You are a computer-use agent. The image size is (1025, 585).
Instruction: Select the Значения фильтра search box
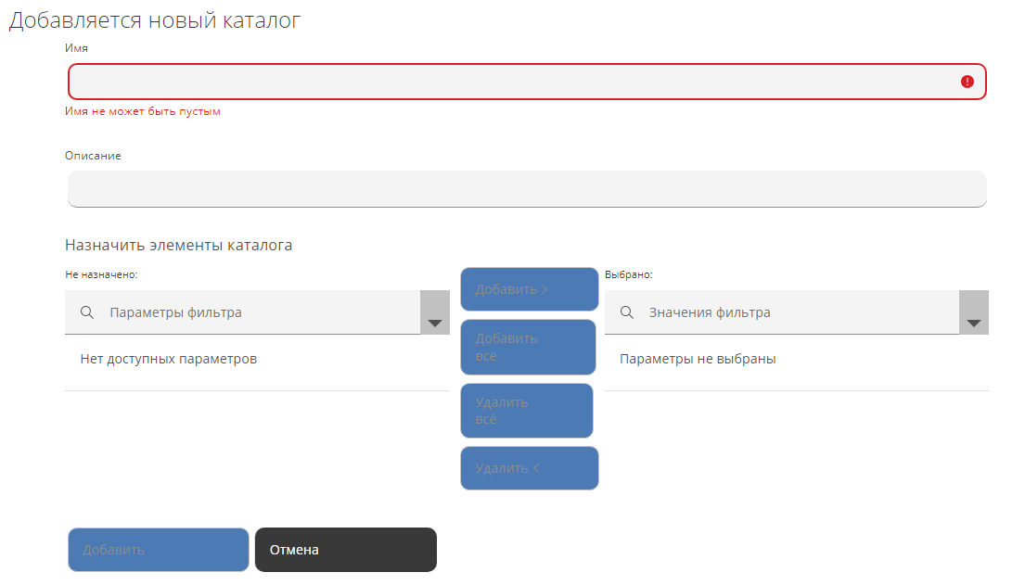(798, 312)
